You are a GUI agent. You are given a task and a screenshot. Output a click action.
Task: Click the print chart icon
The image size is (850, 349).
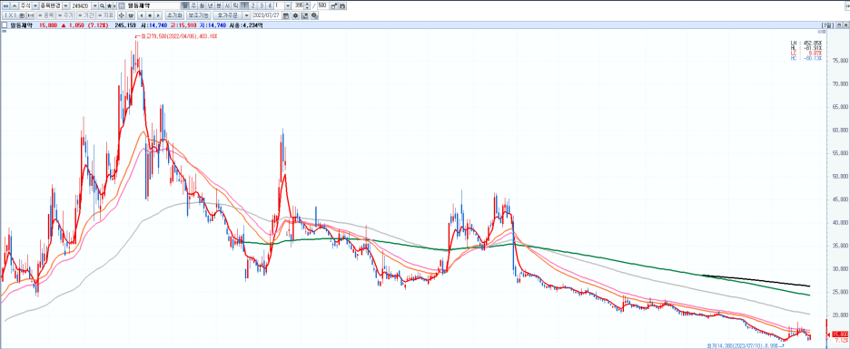coord(314,15)
